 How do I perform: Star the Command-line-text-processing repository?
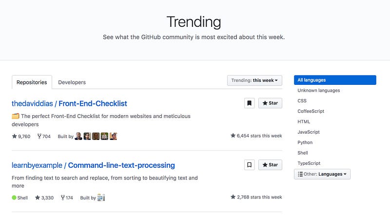click(x=270, y=165)
